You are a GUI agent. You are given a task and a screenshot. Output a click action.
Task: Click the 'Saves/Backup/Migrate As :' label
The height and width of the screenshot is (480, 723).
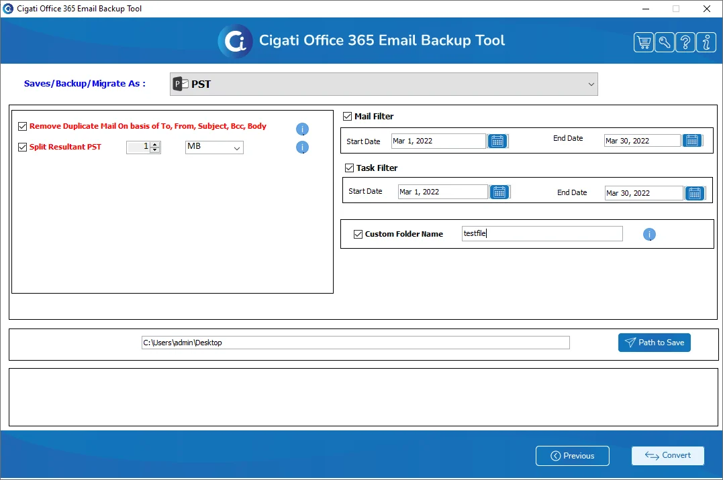85,83
